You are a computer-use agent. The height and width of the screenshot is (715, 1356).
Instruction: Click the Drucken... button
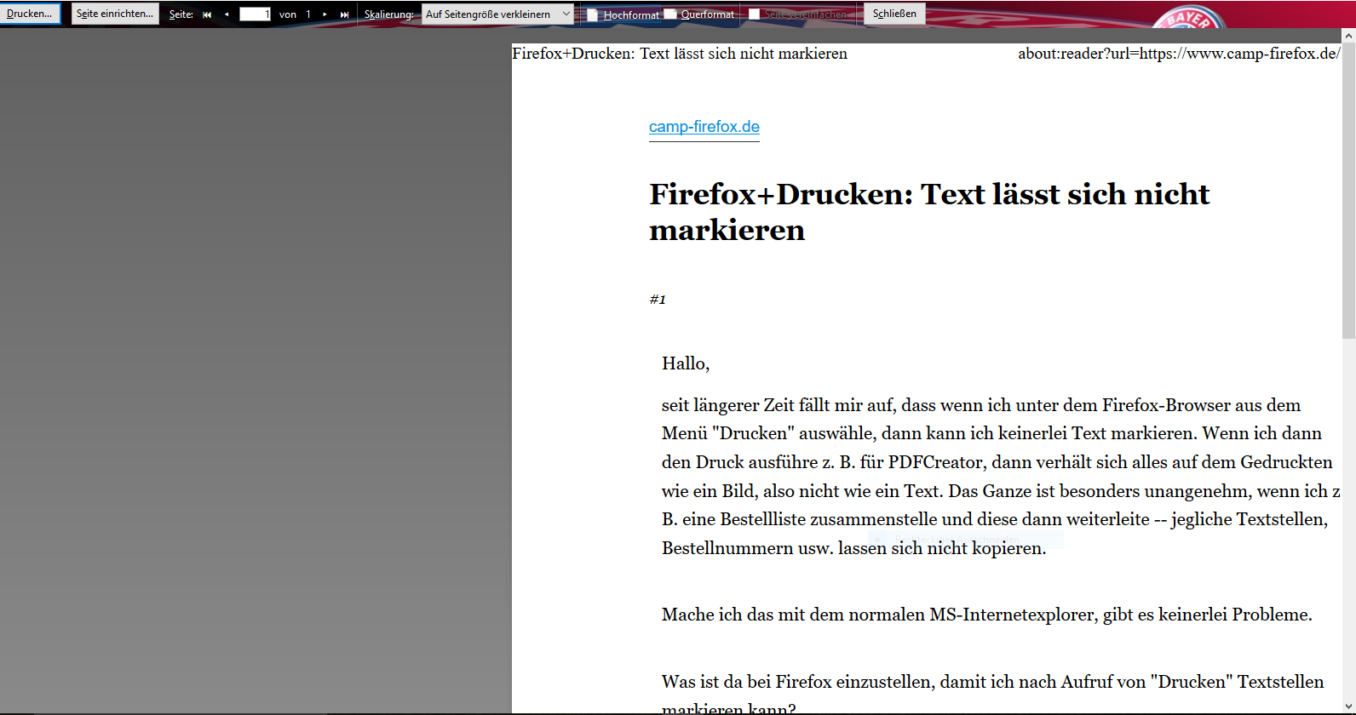(x=30, y=14)
